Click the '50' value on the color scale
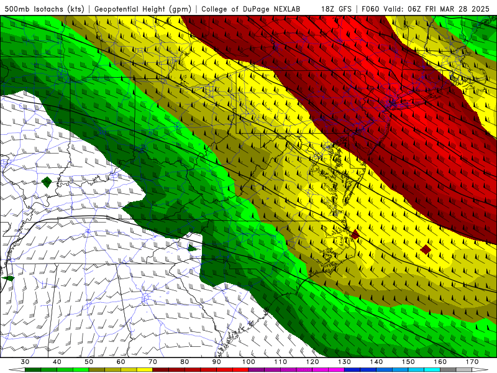This screenshot has width=497, height=373. (x=89, y=362)
